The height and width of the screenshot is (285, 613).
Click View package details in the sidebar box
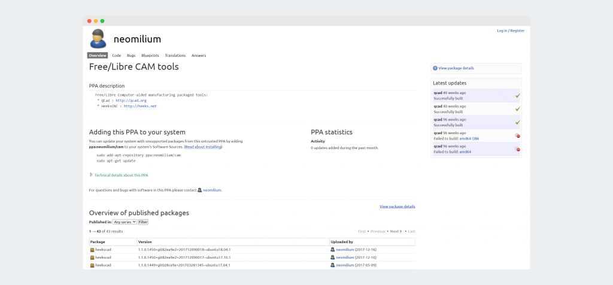[456, 68]
